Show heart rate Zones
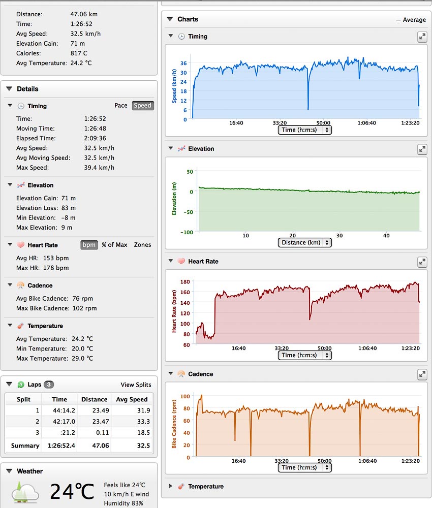The height and width of the screenshot is (508, 432). 142,245
